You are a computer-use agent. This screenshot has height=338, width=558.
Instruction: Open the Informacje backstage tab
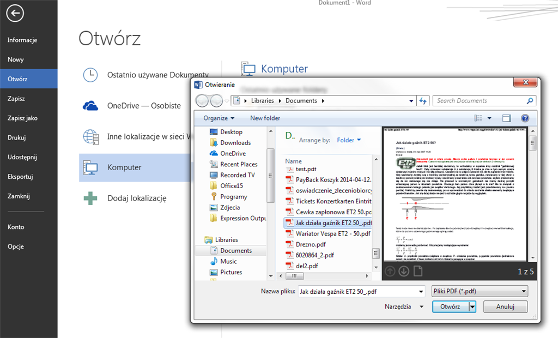click(x=22, y=40)
